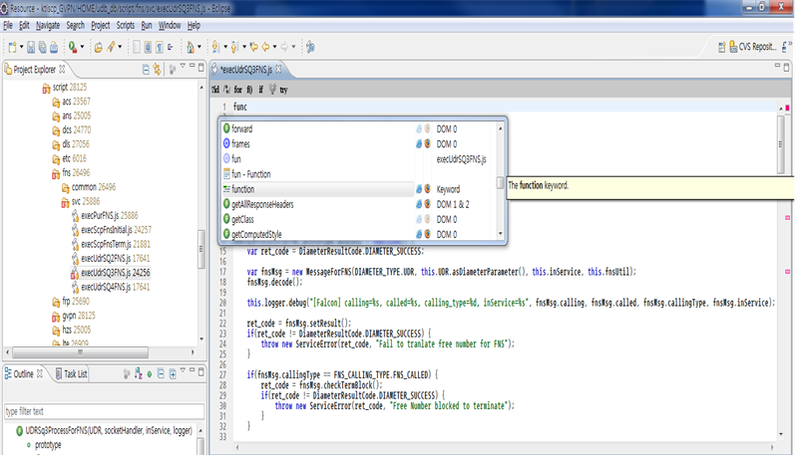The width and height of the screenshot is (795, 455).
Task: Open the Run external tools dropdown arrow
Action: pos(82,47)
